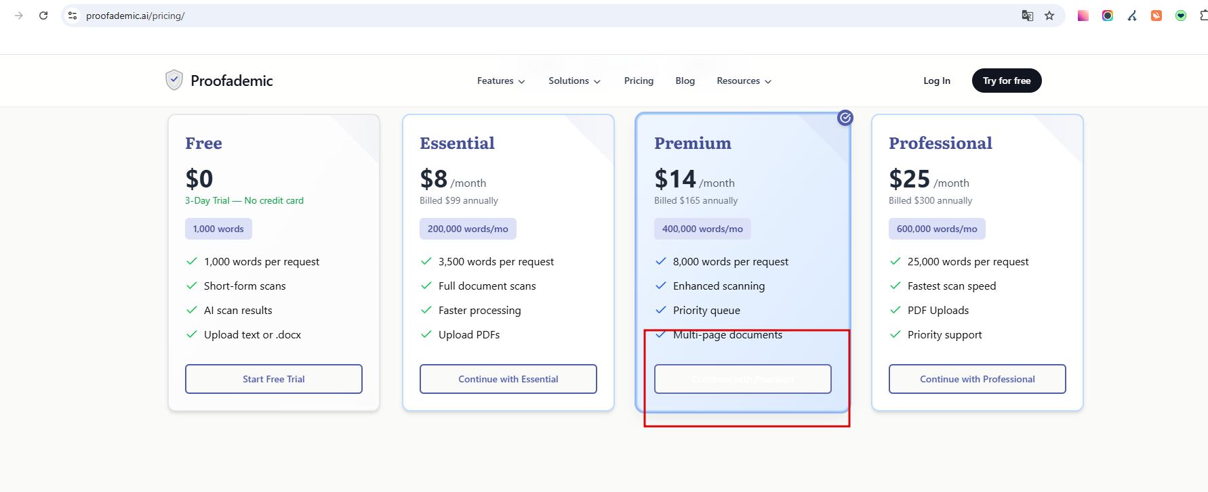Viewport: 1208px width, 492px height.
Task: Open the site information icon in address bar
Action: tap(73, 16)
